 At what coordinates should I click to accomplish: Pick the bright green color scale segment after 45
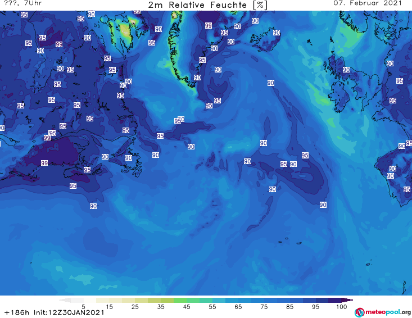click(x=193, y=300)
